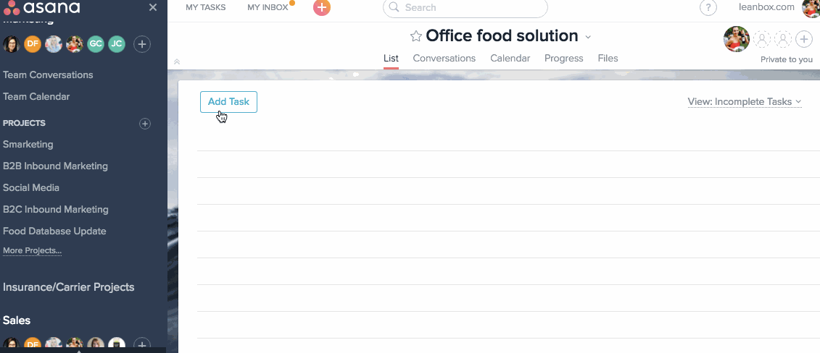Switch to the Conversations tab
The image size is (820, 353).
444,59
